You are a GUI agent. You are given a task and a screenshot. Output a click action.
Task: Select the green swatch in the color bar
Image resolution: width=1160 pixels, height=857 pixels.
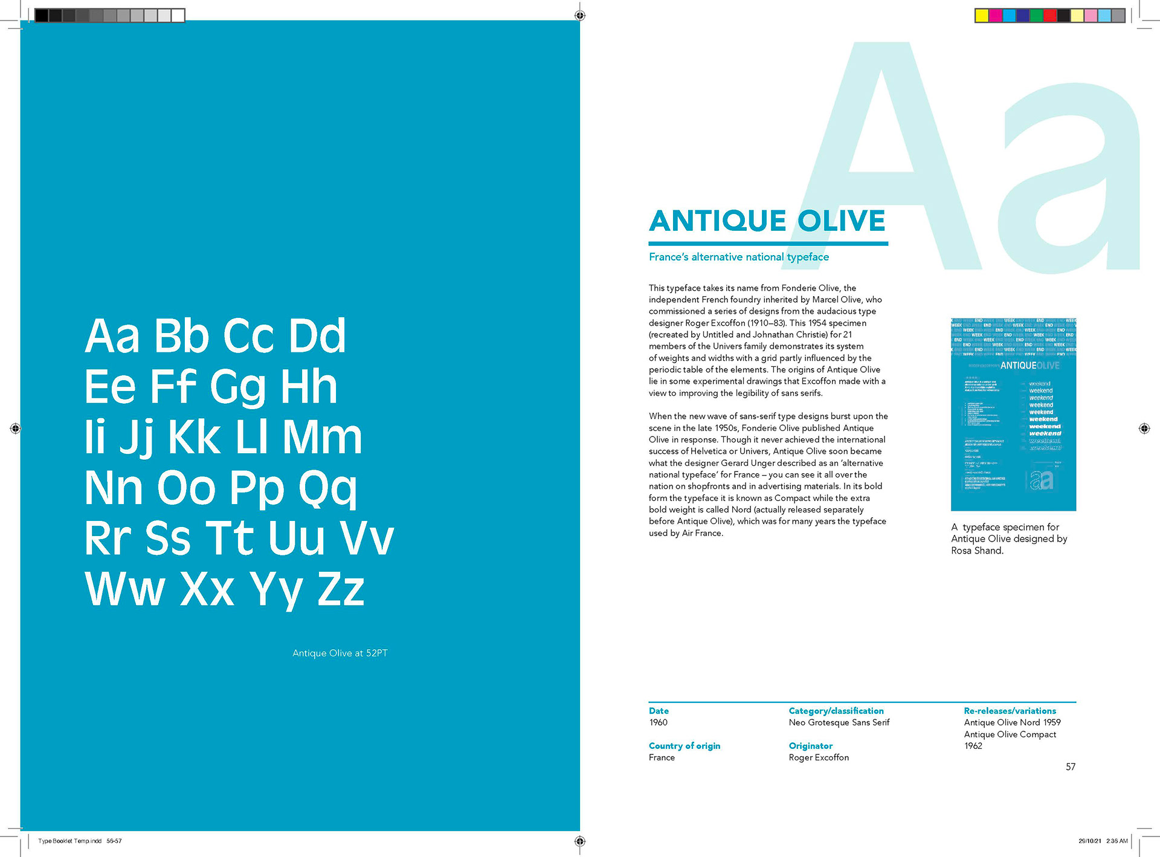(1036, 15)
